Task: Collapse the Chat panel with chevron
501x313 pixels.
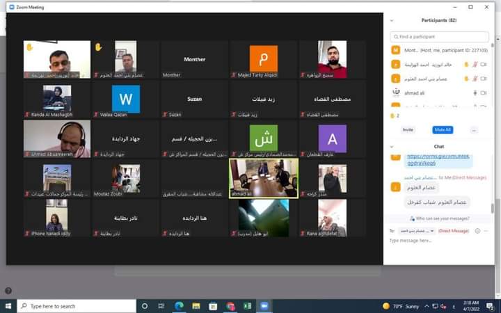Action: tap(392, 147)
